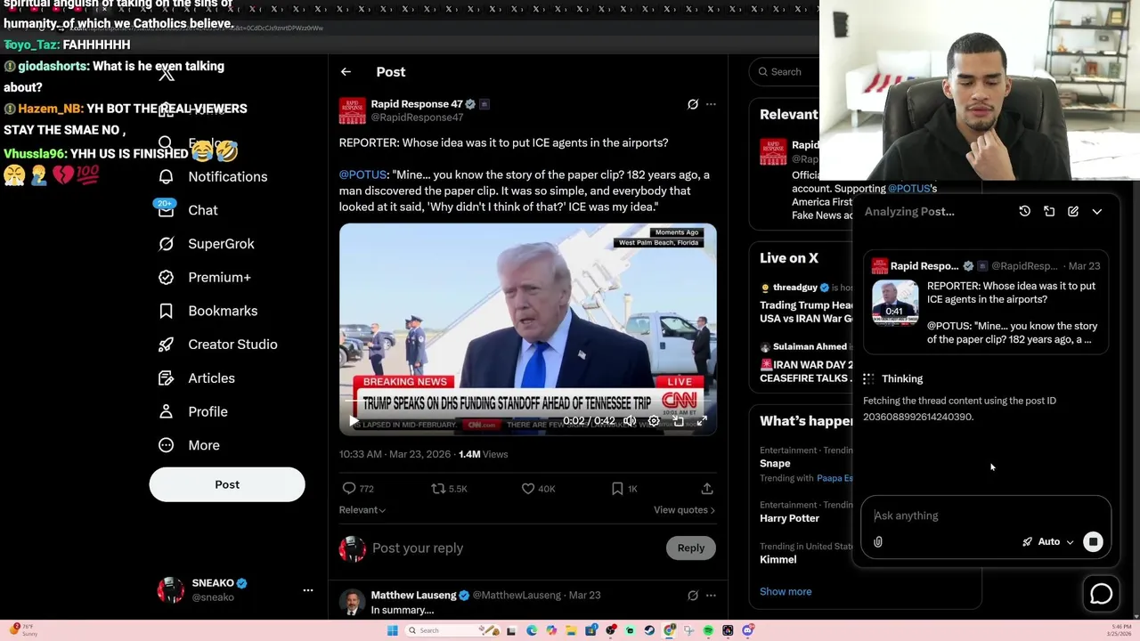Open View quotes link

684,510
